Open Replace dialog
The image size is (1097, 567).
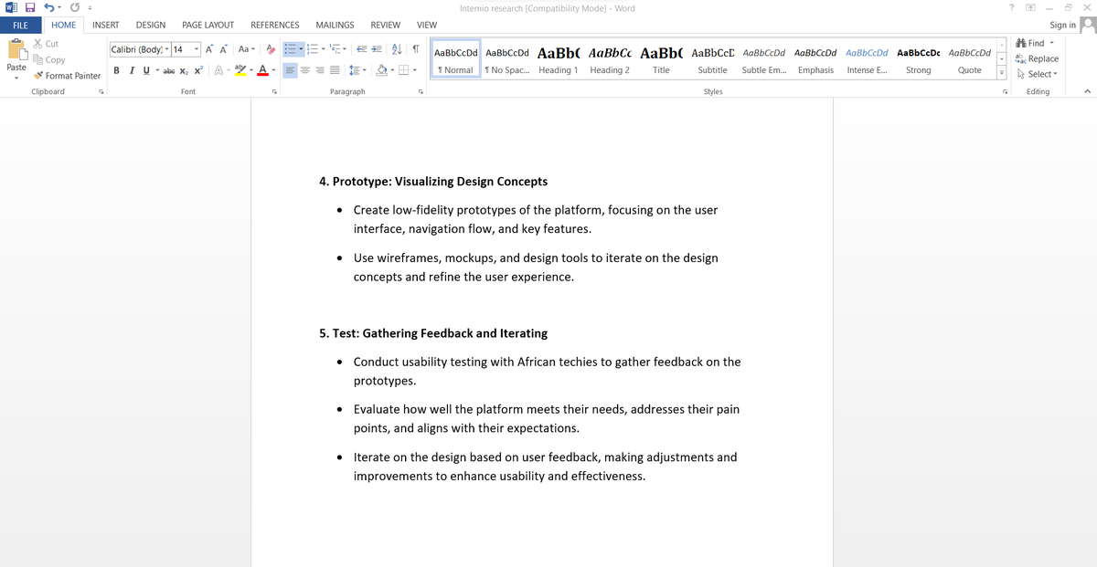[1037, 58]
